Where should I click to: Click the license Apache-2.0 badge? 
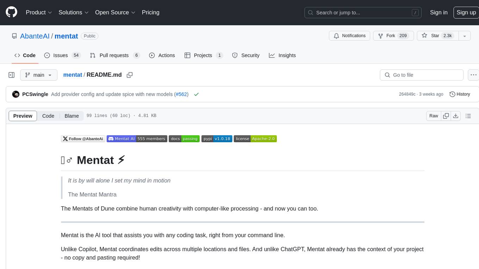pos(255,139)
